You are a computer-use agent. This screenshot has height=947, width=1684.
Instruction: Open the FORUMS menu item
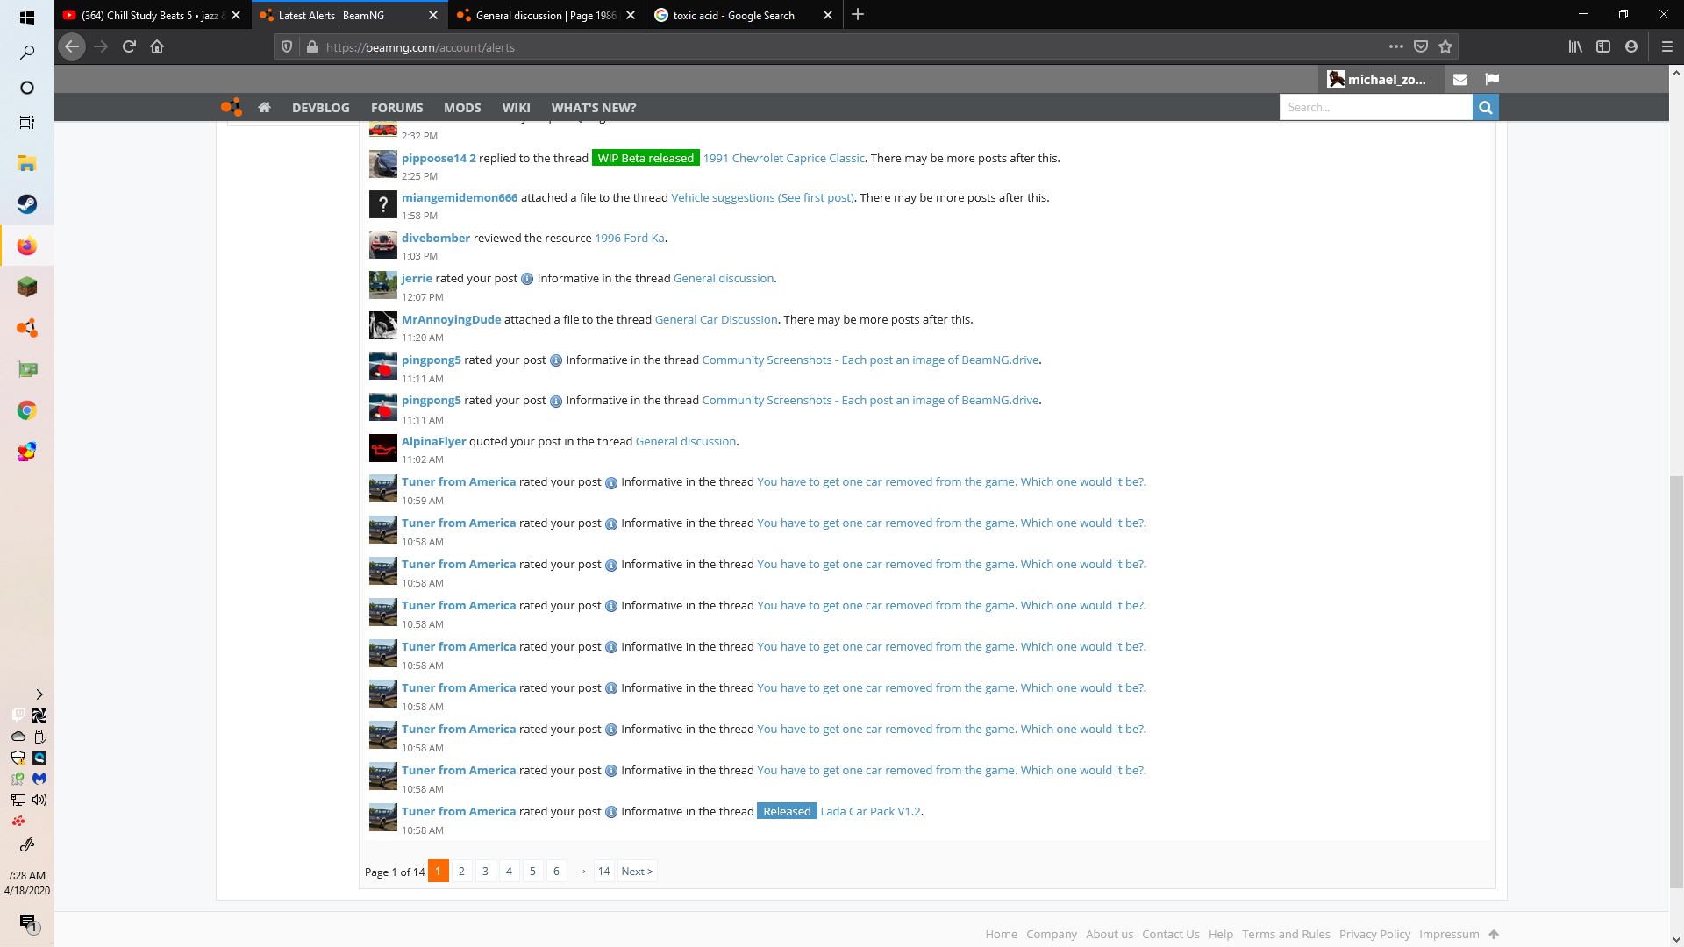pos(396,107)
